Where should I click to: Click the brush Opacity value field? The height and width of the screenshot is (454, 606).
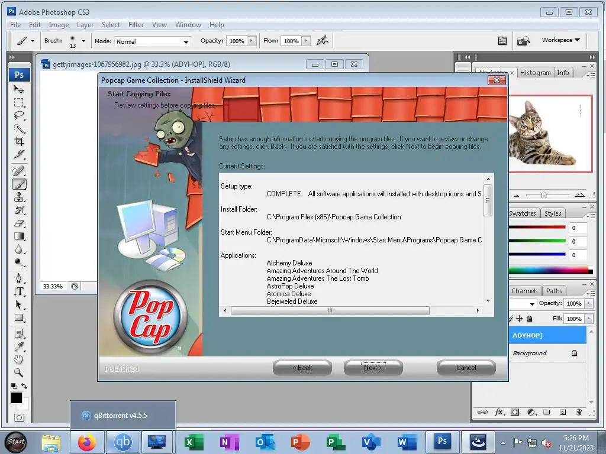237,41
